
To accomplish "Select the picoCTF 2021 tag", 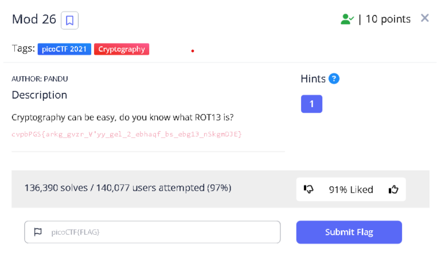I will point(64,49).
